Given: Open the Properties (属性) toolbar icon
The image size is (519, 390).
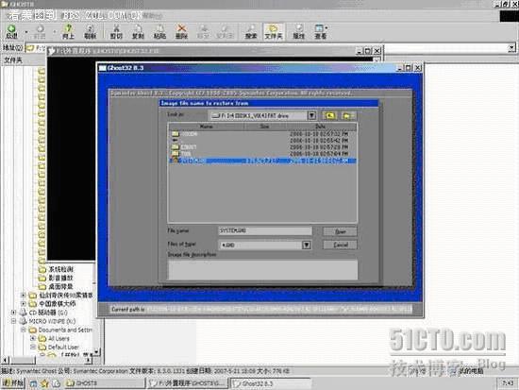Looking at the screenshot, I should (298, 32).
